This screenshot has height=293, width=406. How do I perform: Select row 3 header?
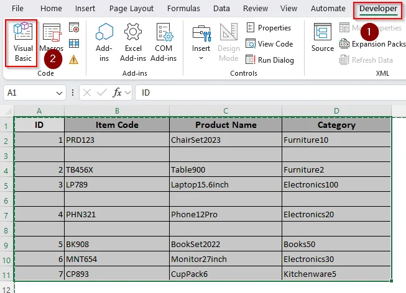[6, 156]
